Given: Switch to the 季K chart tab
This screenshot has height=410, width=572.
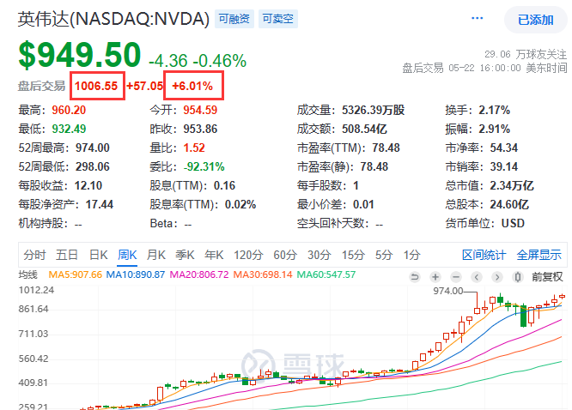Looking at the screenshot, I should point(185,255).
